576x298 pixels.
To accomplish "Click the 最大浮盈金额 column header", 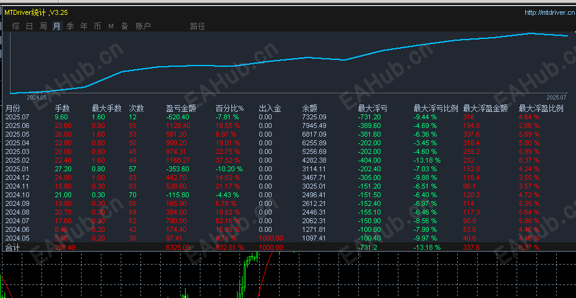I will [485, 108].
